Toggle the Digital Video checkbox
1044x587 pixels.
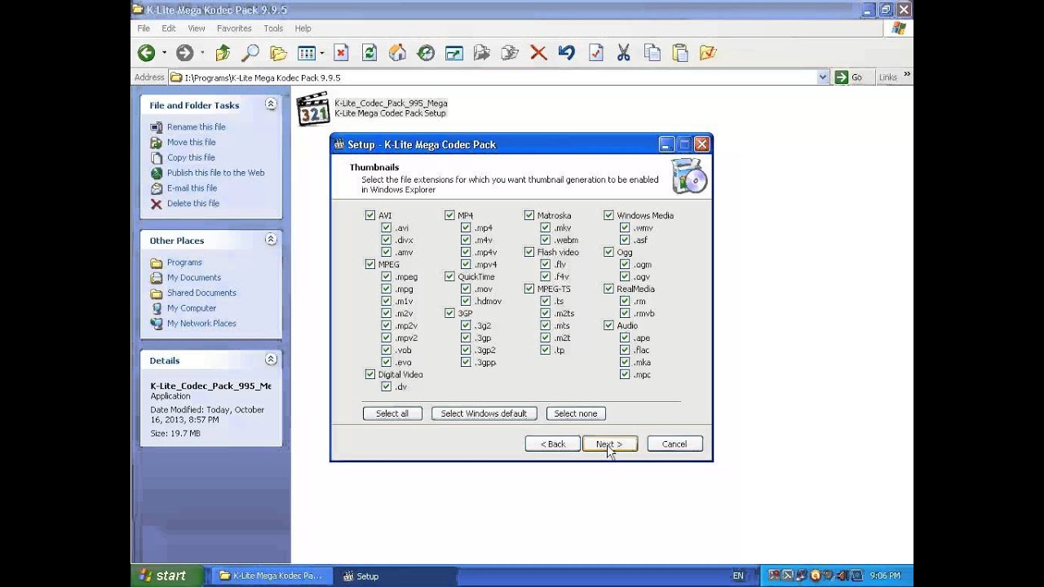pyautogui.click(x=370, y=374)
